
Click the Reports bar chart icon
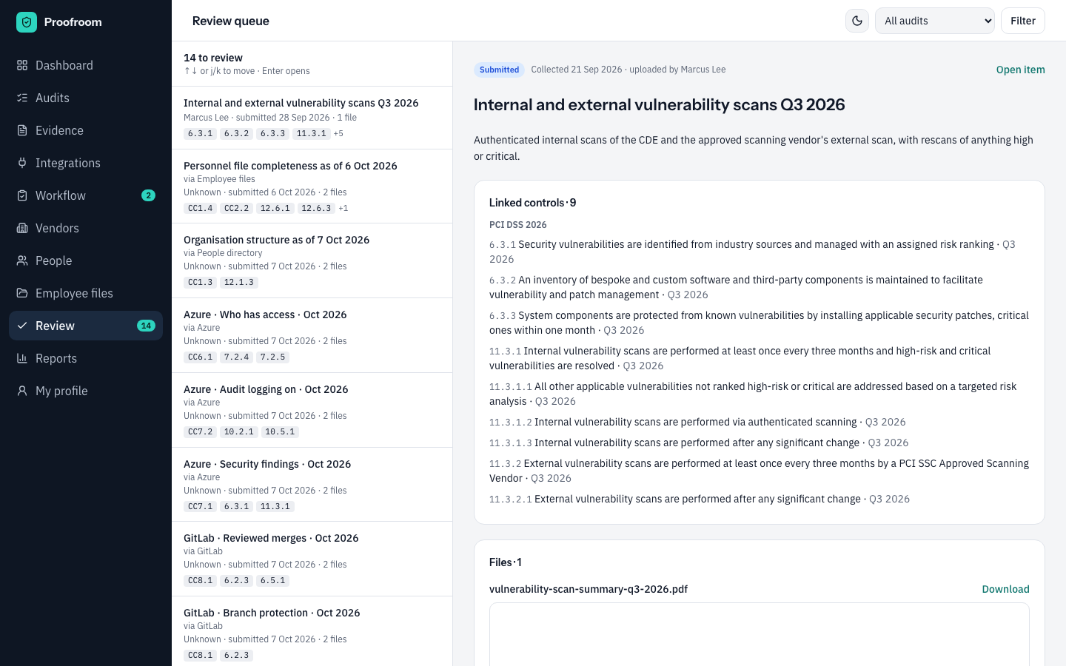click(22, 358)
